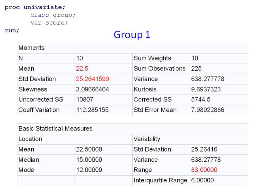Click the 'Variability' column header

pyautogui.click(x=147, y=139)
